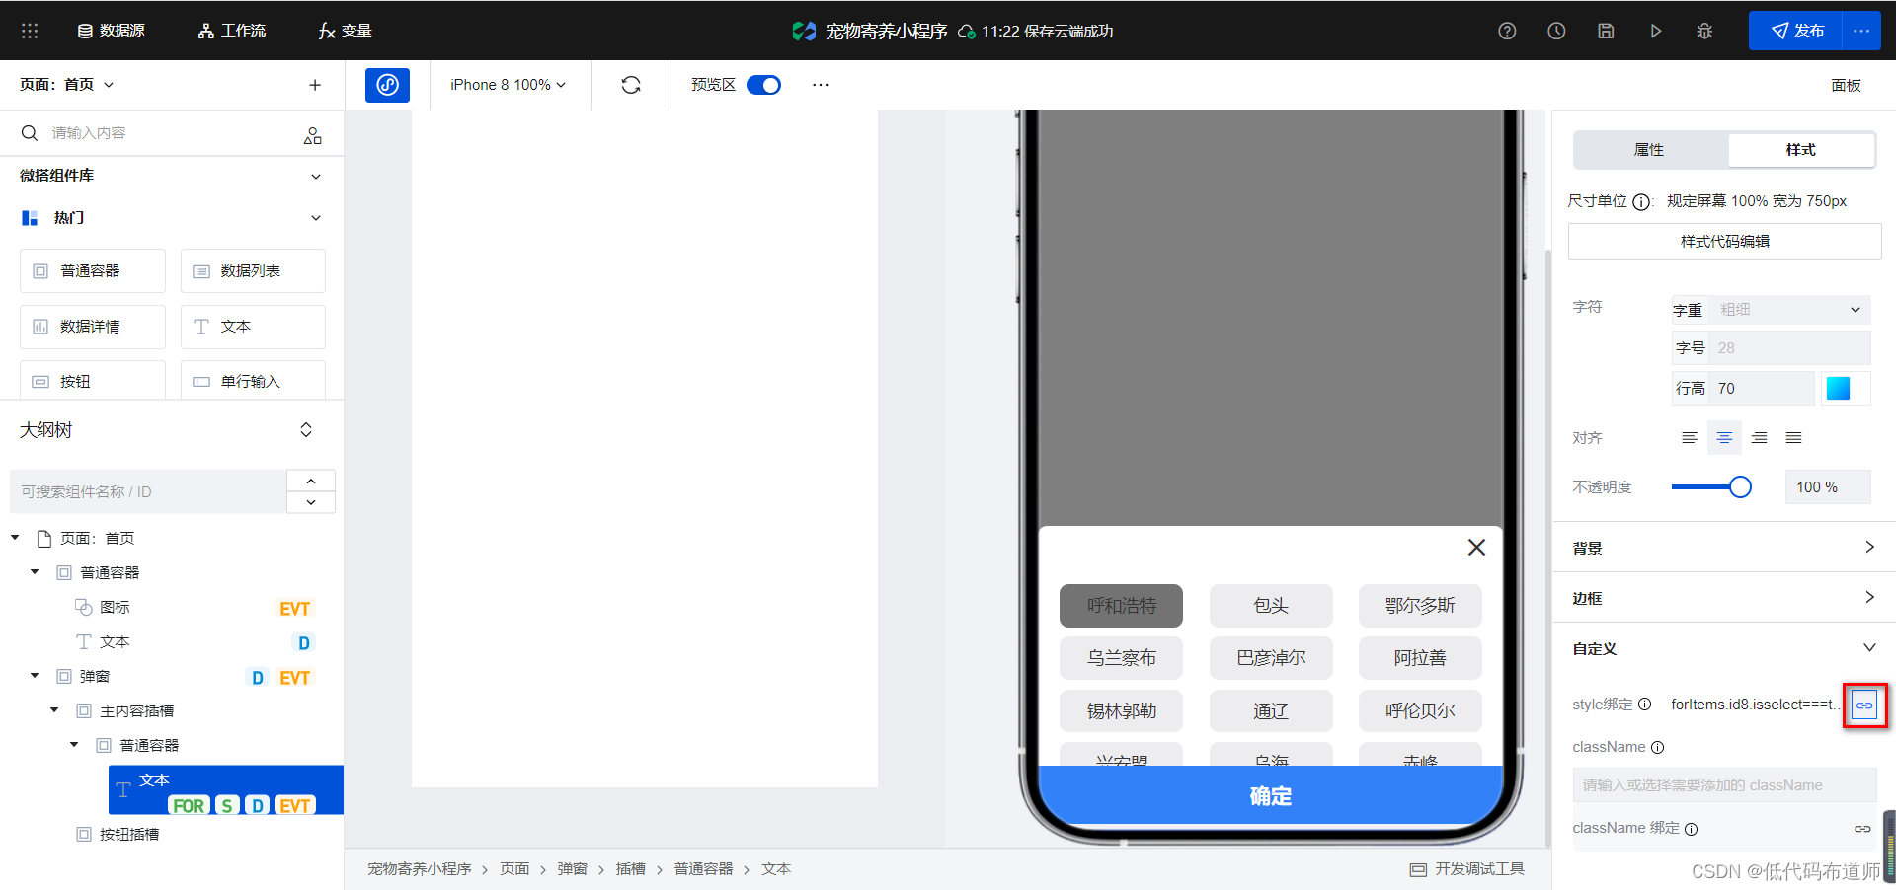Screen dimensions: 1896x890
Task: Open the cyan text color swatch
Action: click(1838, 389)
